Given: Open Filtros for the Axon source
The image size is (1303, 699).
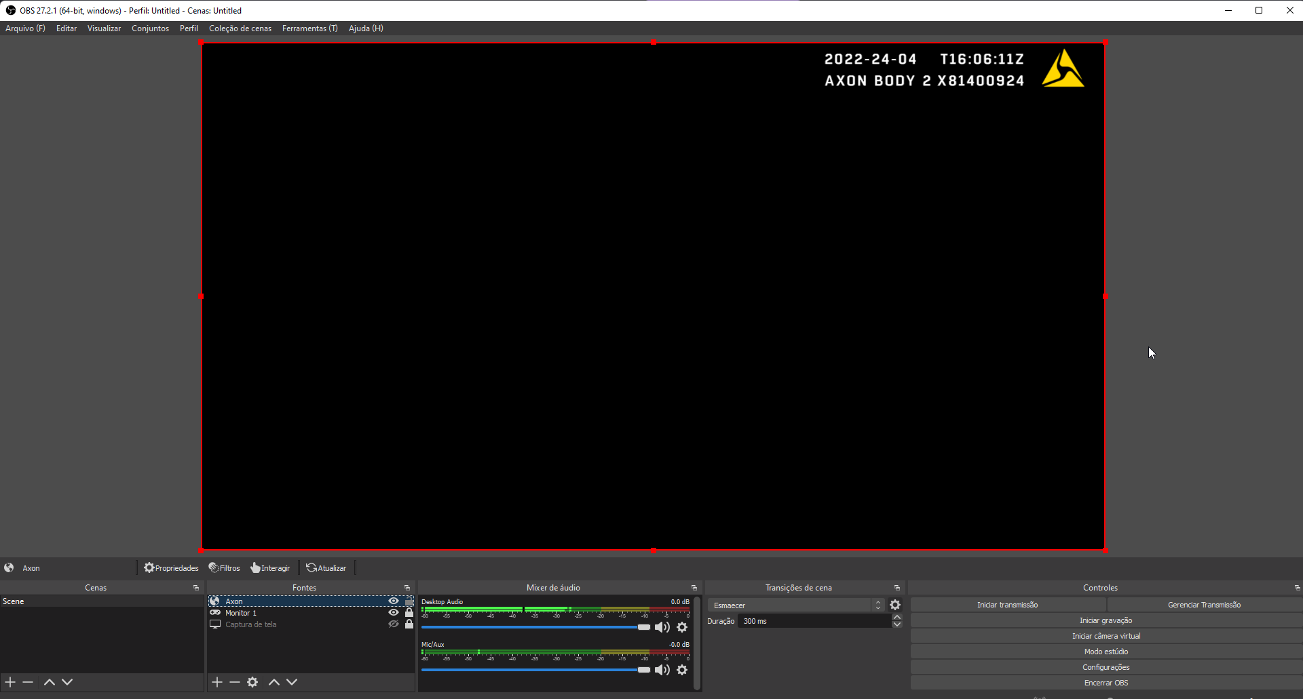Looking at the screenshot, I should click(x=225, y=567).
